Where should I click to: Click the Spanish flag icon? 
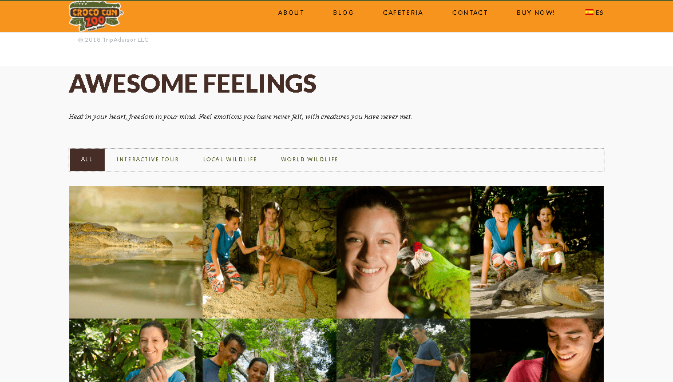point(589,13)
